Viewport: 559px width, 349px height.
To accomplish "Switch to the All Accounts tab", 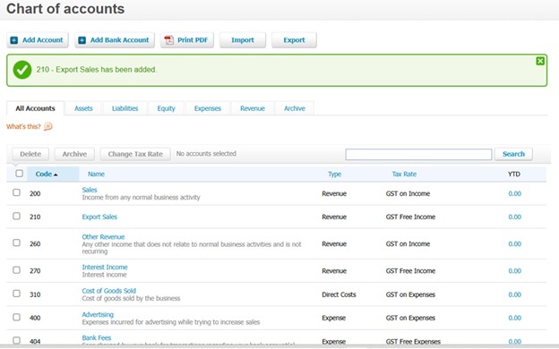I will (35, 108).
